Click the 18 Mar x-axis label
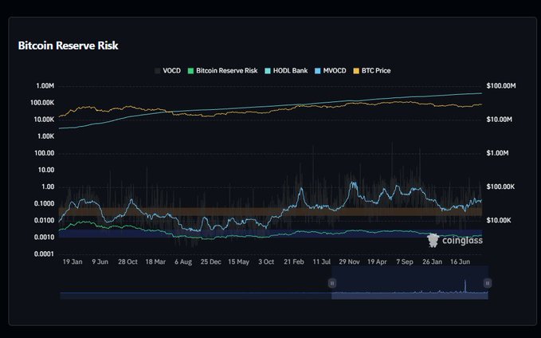This screenshot has height=338, width=541. [x=155, y=262]
